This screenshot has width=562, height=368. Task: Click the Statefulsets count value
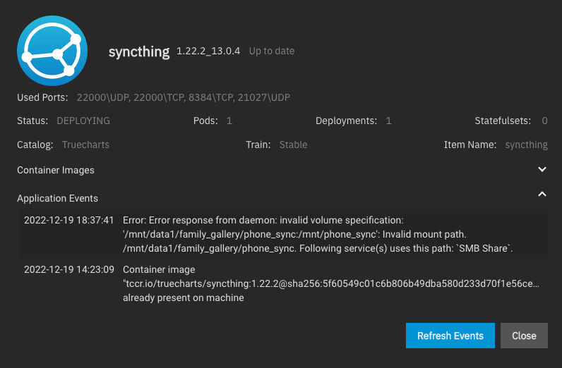click(x=545, y=121)
